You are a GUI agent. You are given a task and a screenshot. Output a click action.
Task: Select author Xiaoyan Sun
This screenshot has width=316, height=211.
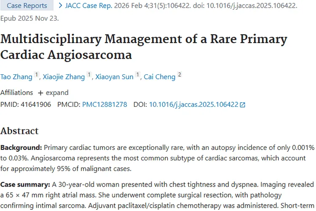pyautogui.click(x=115, y=76)
